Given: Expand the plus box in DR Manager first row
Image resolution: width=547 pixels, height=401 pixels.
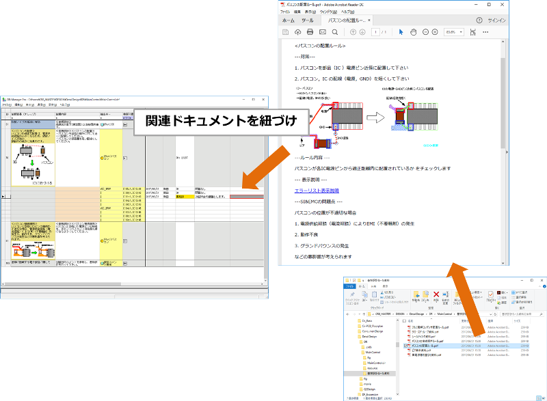Looking at the screenshot, I should [124, 125].
